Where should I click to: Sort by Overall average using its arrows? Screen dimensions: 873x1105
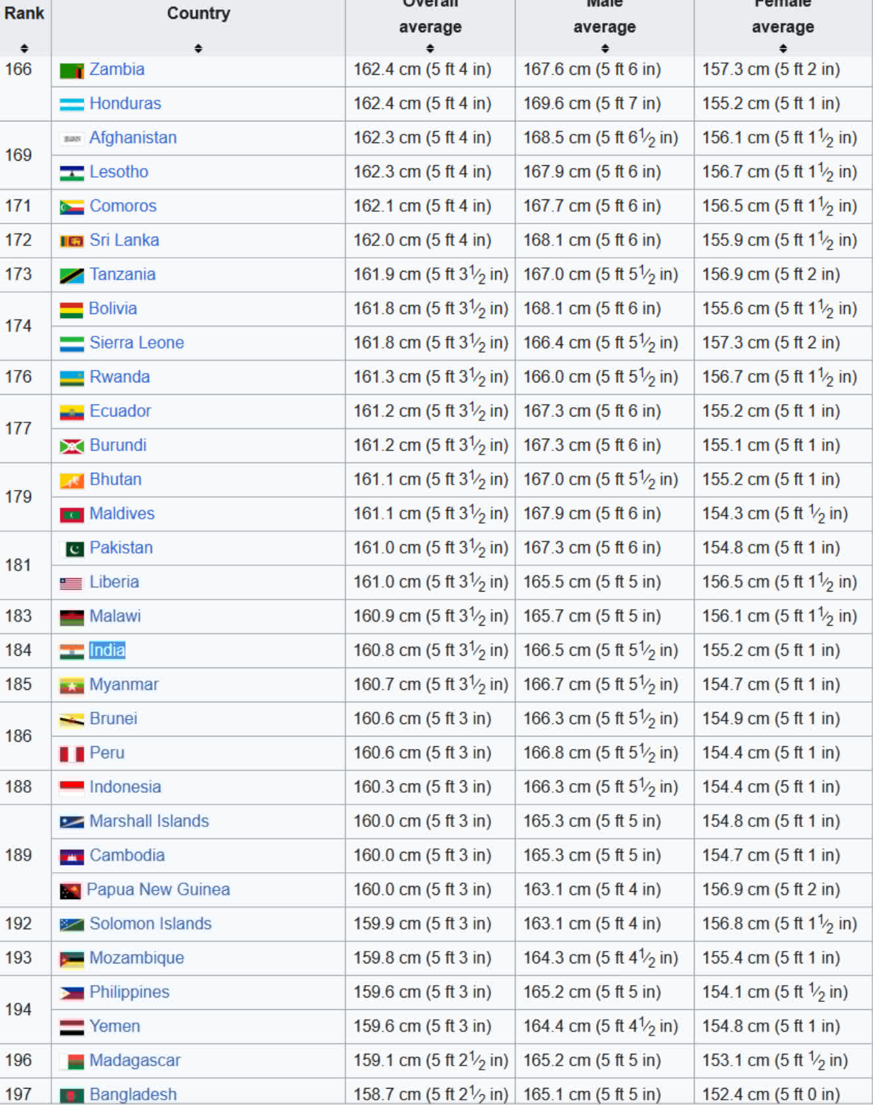coord(430,48)
